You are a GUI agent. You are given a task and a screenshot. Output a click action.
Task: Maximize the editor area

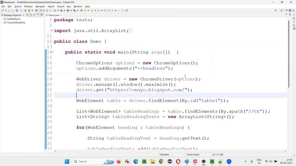(x=290, y=15)
